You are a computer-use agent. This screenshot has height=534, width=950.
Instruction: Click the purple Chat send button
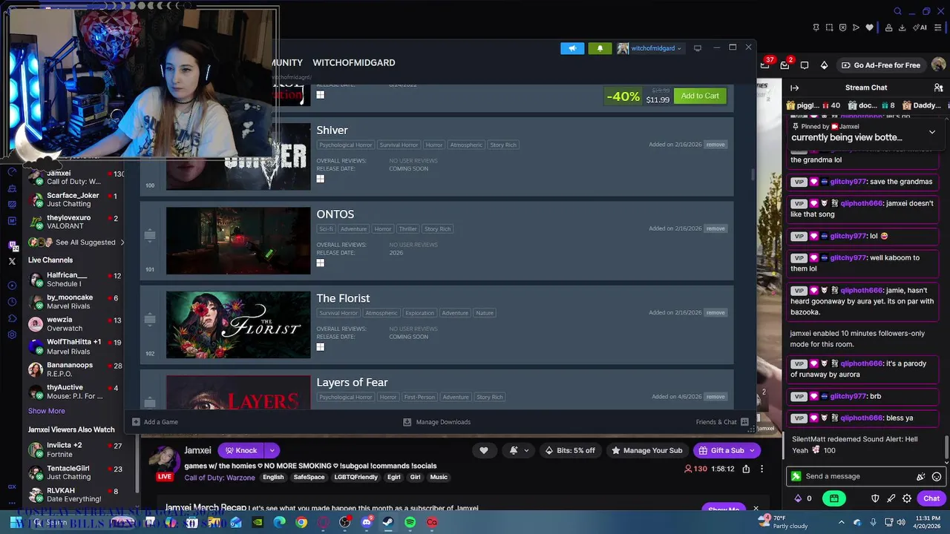pos(931,498)
